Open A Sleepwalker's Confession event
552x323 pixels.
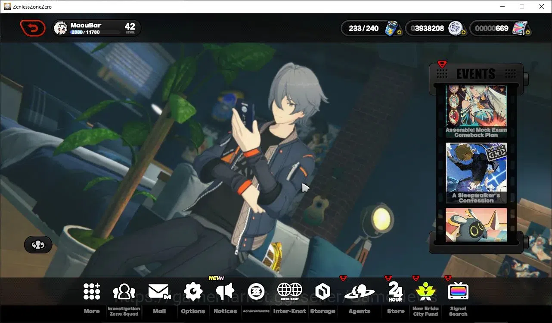click(476, 173)
